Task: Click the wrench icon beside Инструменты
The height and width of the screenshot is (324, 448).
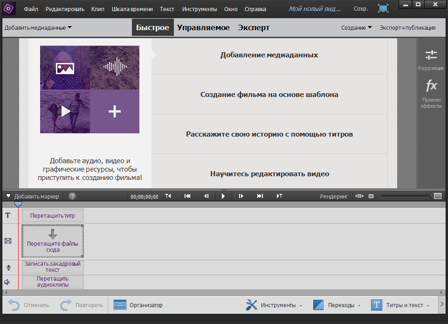Action: tap(252, 304)
